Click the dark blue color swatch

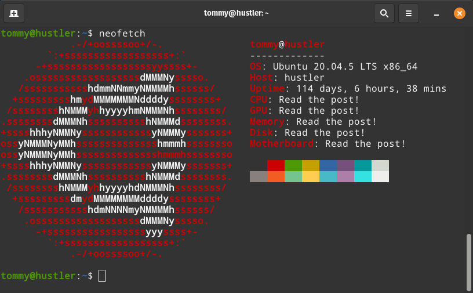click(328, 166)
